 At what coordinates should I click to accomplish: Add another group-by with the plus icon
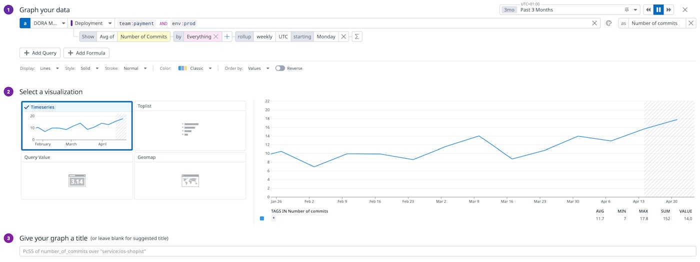pyautogui.click(x=227, y=36)
